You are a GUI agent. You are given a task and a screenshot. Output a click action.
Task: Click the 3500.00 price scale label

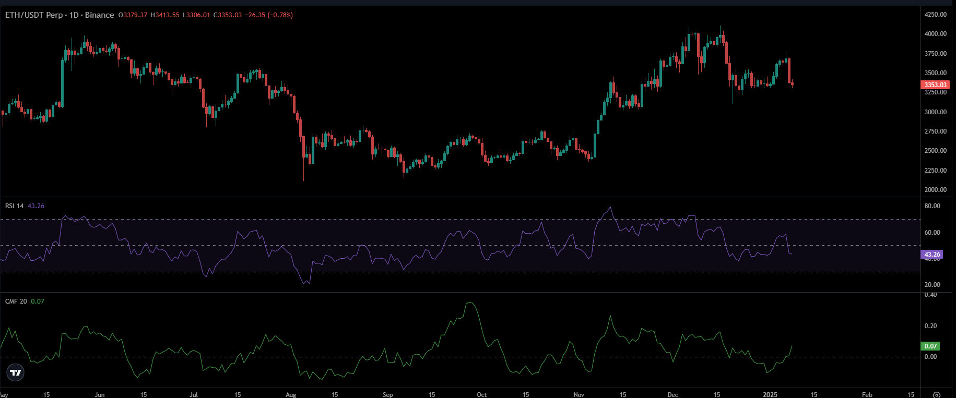pos(935,73)
